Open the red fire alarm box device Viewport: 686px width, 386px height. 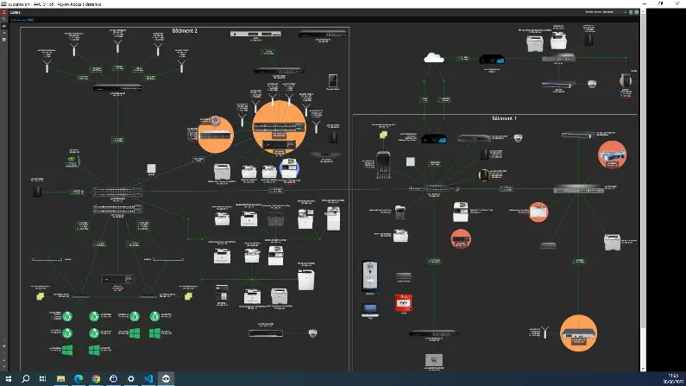coord(403,303)
